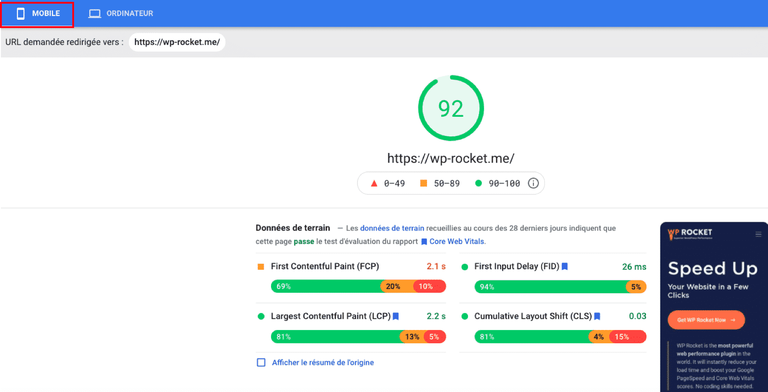This screenshot has height=392, width=768.
Task: Click the desktop computer icon
Action: coord(95,14)
